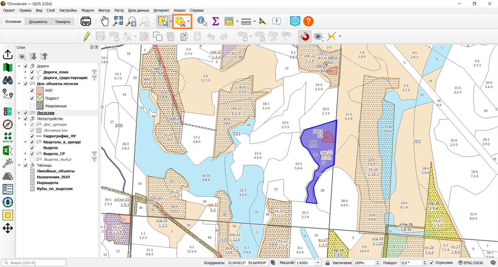Click the stacked logs sidebar icon
The width and height of the screenshot is (498, 267).
click(8, 176)
